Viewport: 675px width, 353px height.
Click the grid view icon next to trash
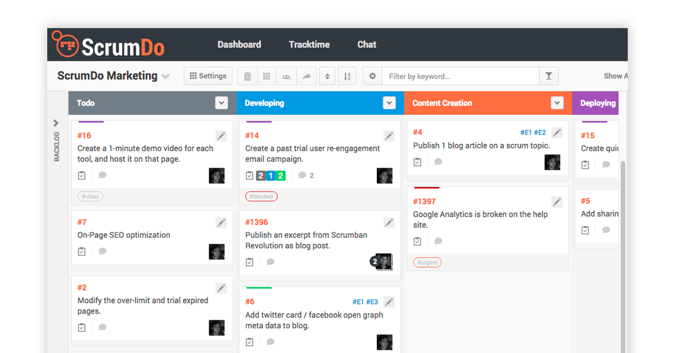tap(267, 76)
